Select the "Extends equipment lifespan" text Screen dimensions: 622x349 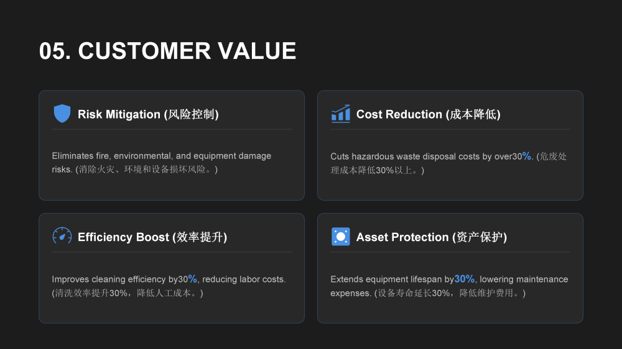pos(386,279)
